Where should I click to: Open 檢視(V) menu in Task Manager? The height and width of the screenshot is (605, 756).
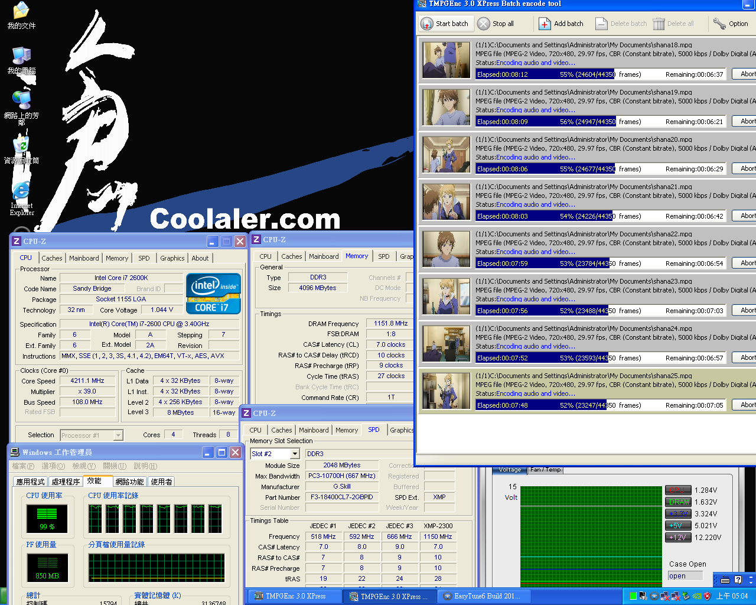(83, 466)
